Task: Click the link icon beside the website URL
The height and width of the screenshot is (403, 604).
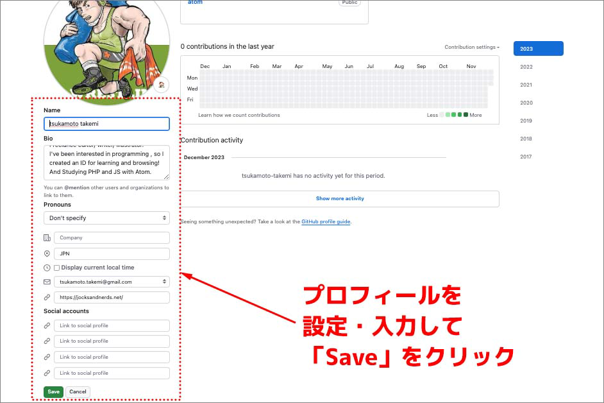Action: click(x=46, y=296)
